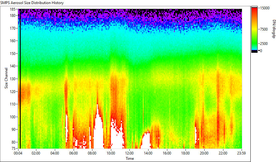Viewport: 277px width, 162px height.
Task: Click the 06:00 time axis label
Action: click(x=73, y=153)
